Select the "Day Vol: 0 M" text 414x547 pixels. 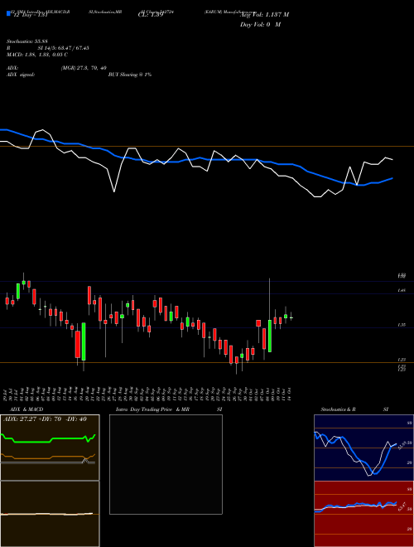pos(260,25)
